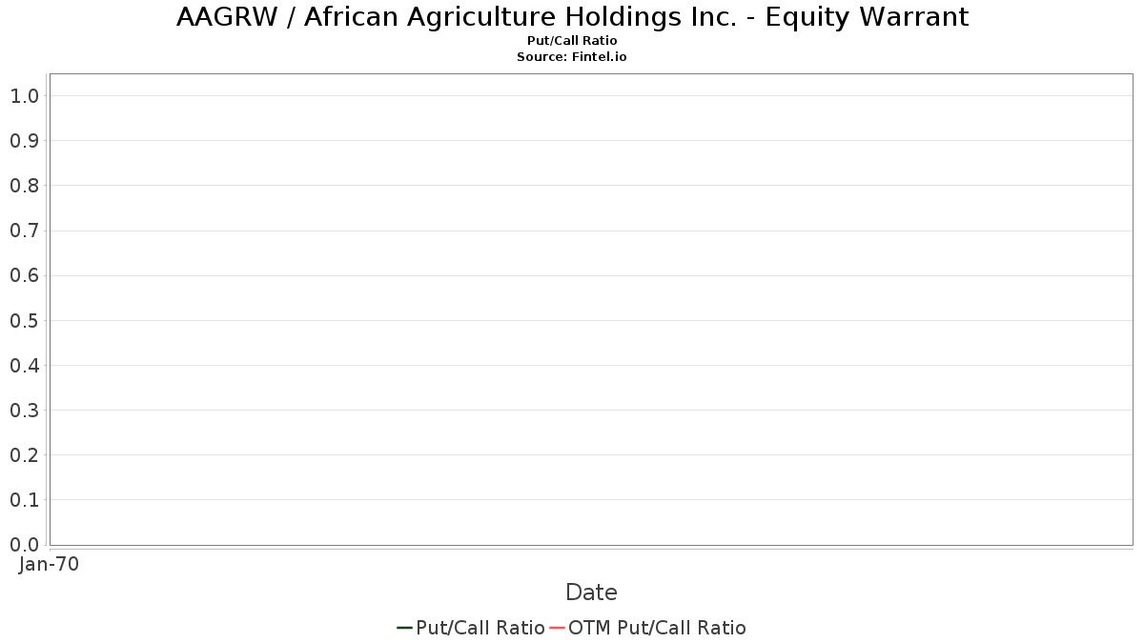Click the chart title AAGRW African Agriculture Holdings
Viewport: 1144px width, 643px height.
pos(572,17)
